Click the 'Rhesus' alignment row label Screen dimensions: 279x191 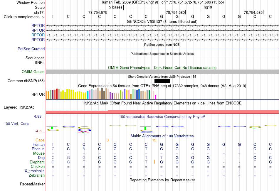click(38, 149)
